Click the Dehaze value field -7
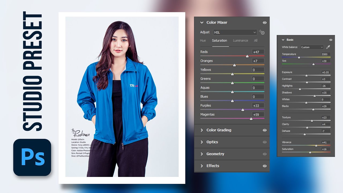 326,131
